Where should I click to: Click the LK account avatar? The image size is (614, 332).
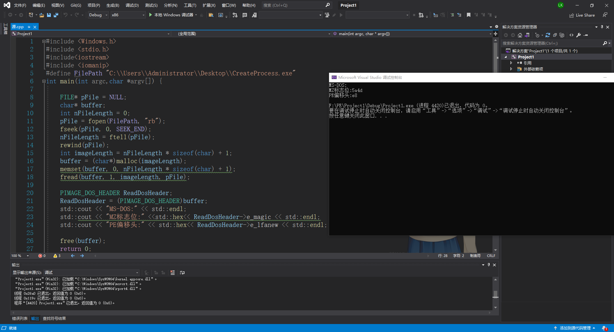(560, 5)
